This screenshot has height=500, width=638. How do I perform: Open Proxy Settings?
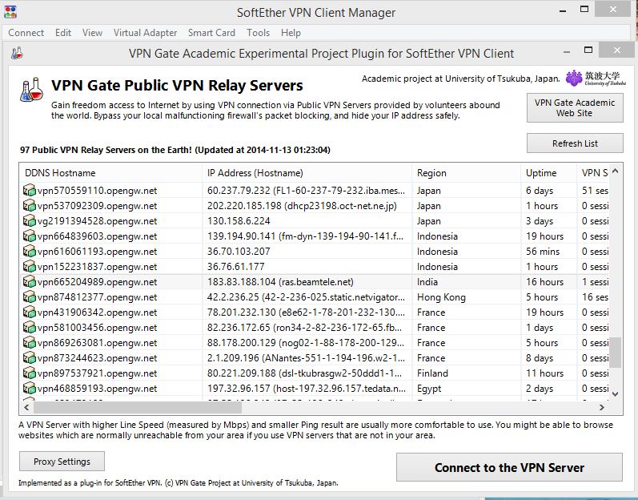[62, 462]
